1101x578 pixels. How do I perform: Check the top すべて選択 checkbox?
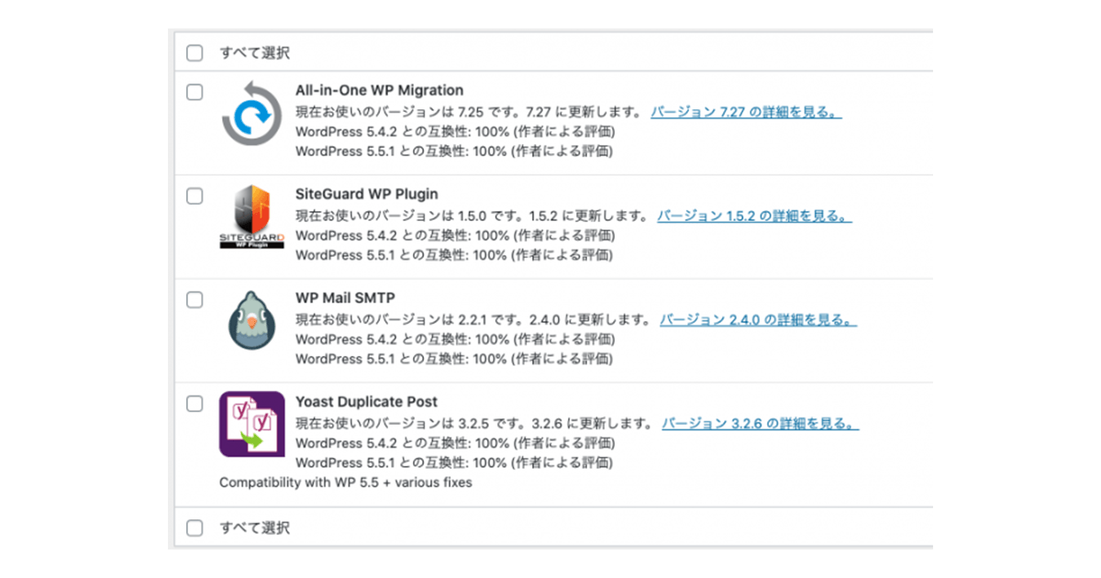click(x=195, y=52)
